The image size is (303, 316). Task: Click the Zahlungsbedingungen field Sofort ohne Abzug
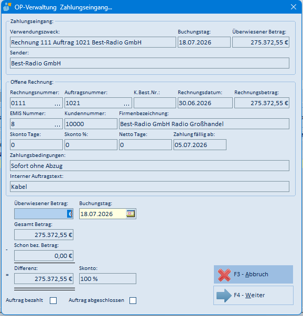tap(149, 166)
